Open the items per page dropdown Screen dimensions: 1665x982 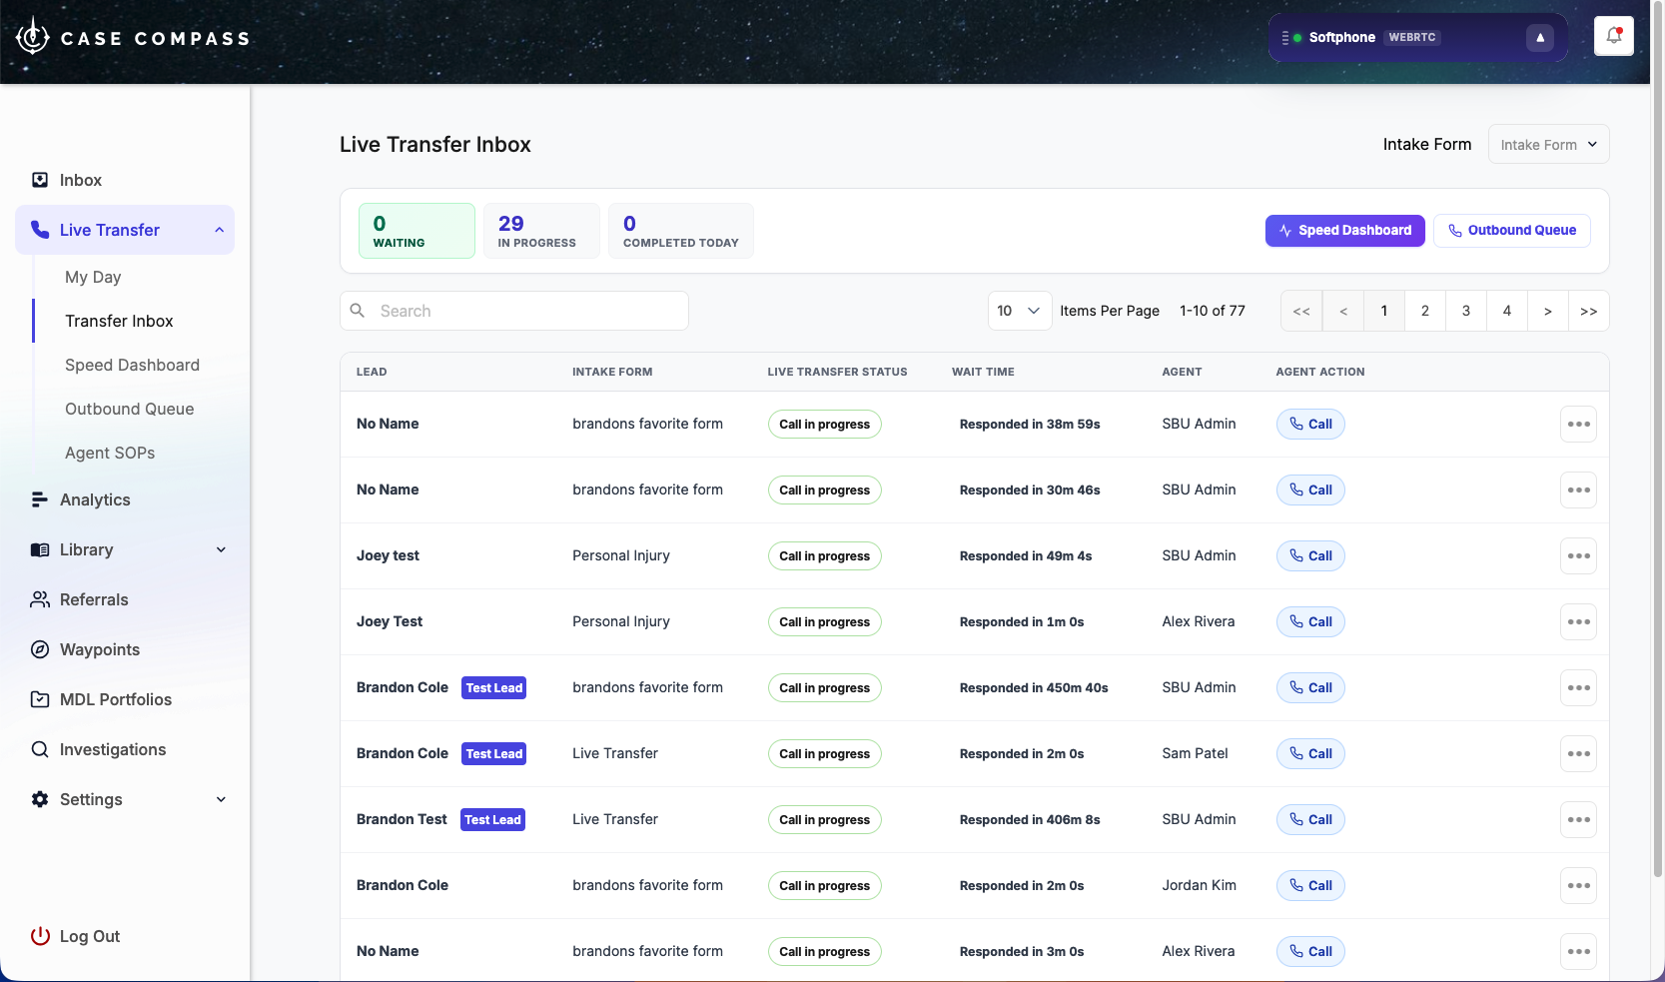pyautogui.click(x=1020, y=311)
